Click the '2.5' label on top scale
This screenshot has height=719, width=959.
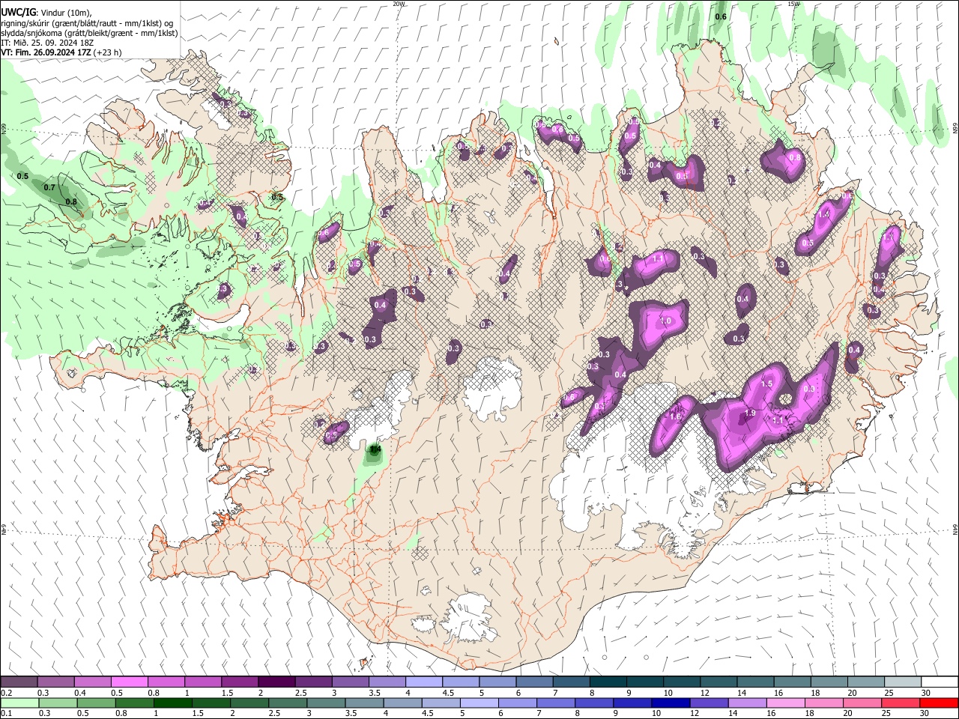click(x=301, y=693)
